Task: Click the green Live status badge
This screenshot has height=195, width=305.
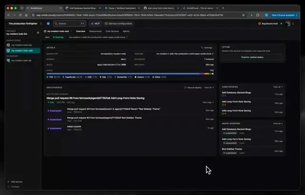Action: point(51,102)
